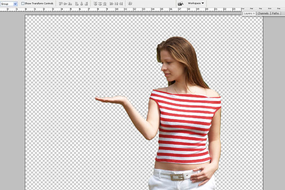Screen dimensions: 285x190
Task: Align left edges of layers
Action: (77, 3)
